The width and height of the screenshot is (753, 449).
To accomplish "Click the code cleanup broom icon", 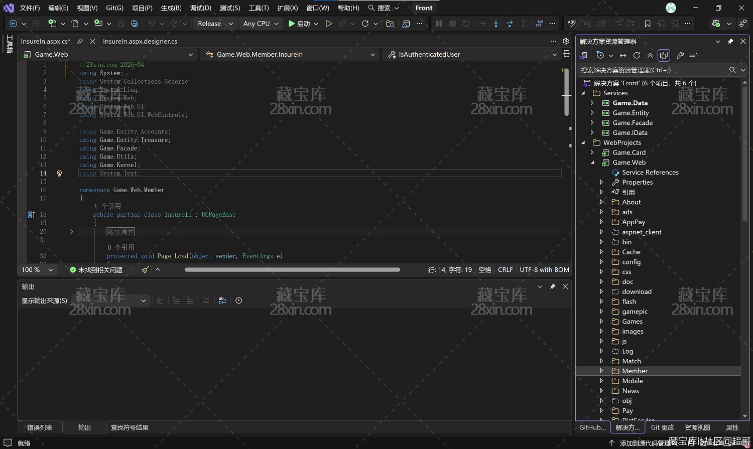I will click(145, 270).
